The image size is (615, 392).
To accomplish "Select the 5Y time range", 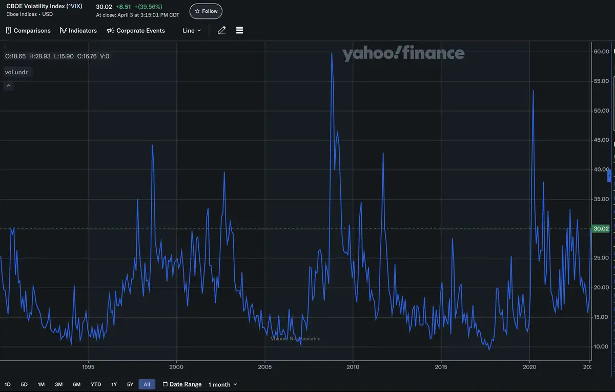I will tap(130, 384).
